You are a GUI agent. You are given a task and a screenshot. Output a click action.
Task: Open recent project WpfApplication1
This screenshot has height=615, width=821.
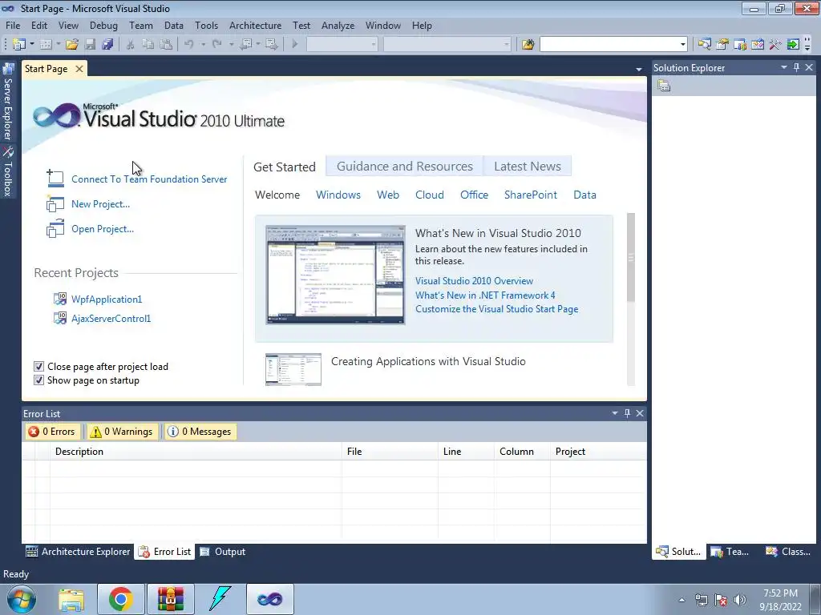107,299
